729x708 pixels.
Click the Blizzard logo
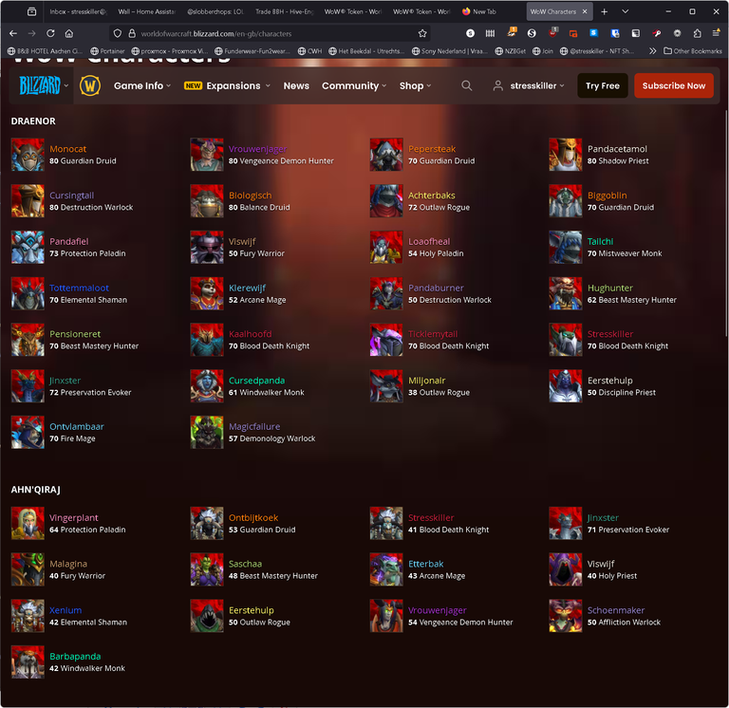[x=40, y=85]
